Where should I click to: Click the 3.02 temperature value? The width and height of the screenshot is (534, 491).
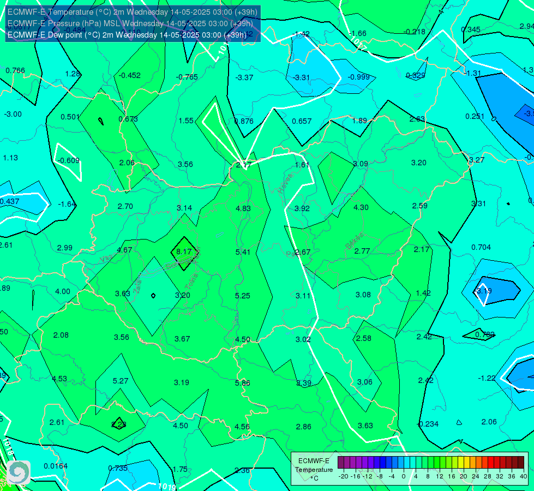pos(303,339)
